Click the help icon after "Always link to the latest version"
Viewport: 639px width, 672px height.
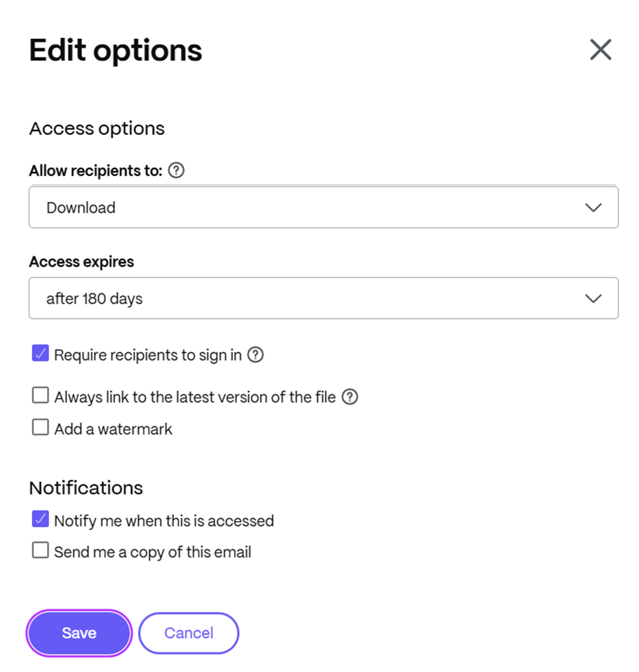click(350, 396)
